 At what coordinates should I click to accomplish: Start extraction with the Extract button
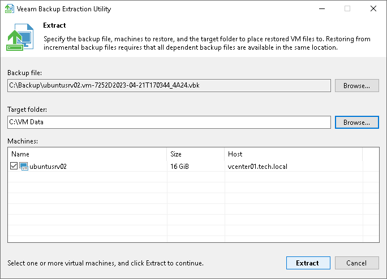click(308, 263)
